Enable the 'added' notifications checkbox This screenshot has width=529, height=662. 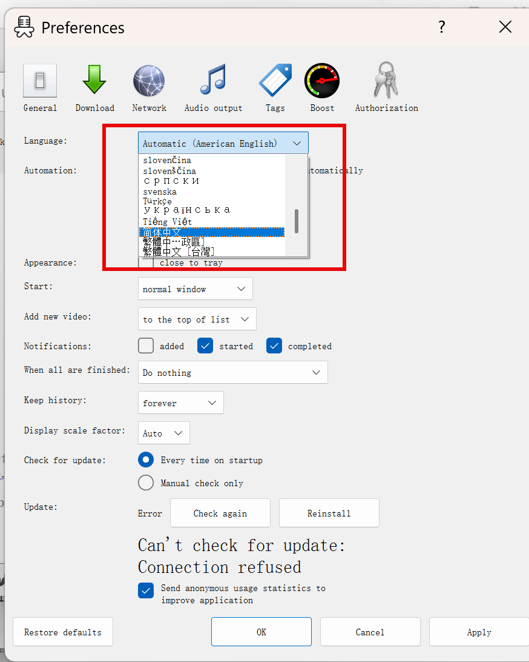pyautogui.click(x=146, y=346)
